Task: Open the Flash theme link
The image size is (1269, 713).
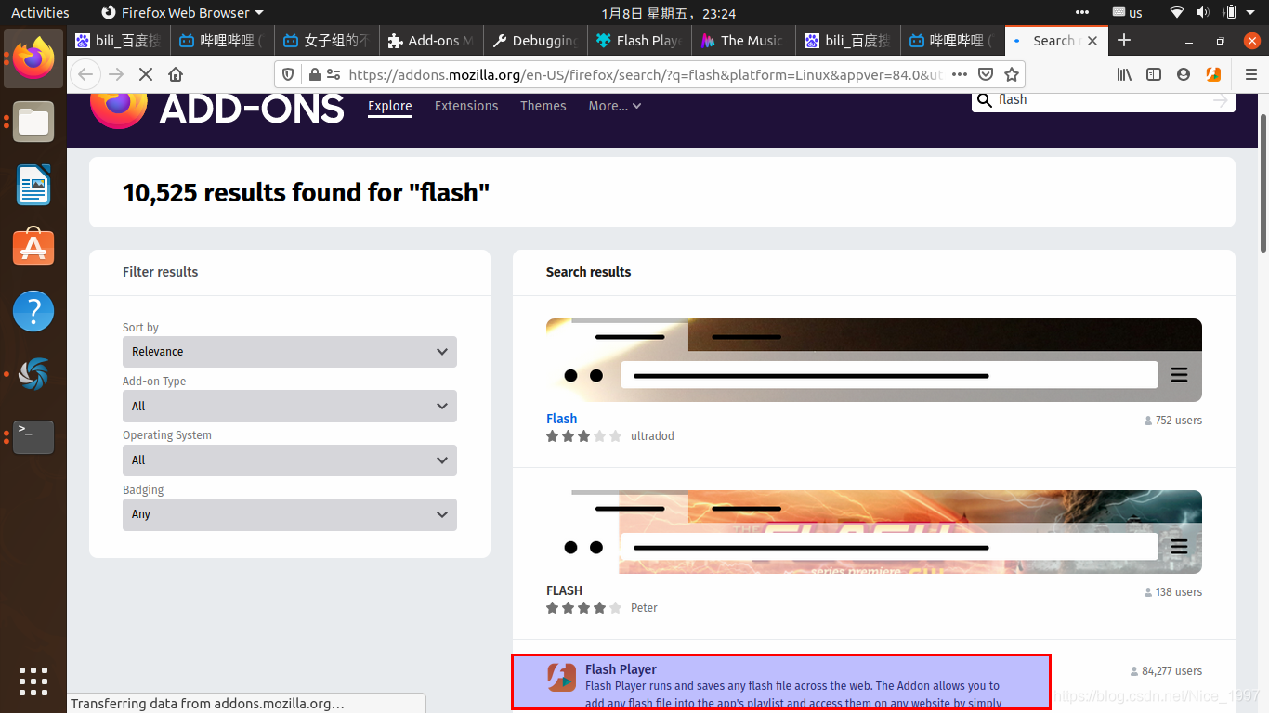Action: 561,419
